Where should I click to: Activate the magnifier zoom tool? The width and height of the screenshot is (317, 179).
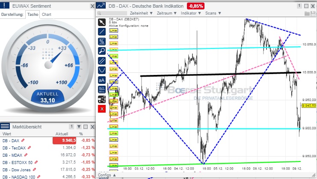point(102,51)
